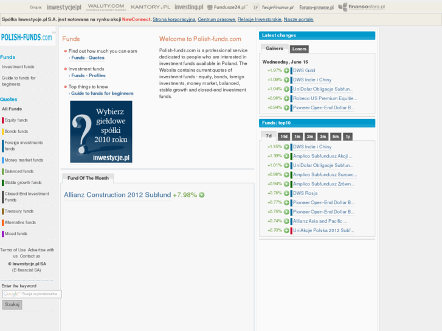The width and height of the screenshot is (442, 331).
Task: Open Centrum prasowe link
Action: [x=216, y=19]
